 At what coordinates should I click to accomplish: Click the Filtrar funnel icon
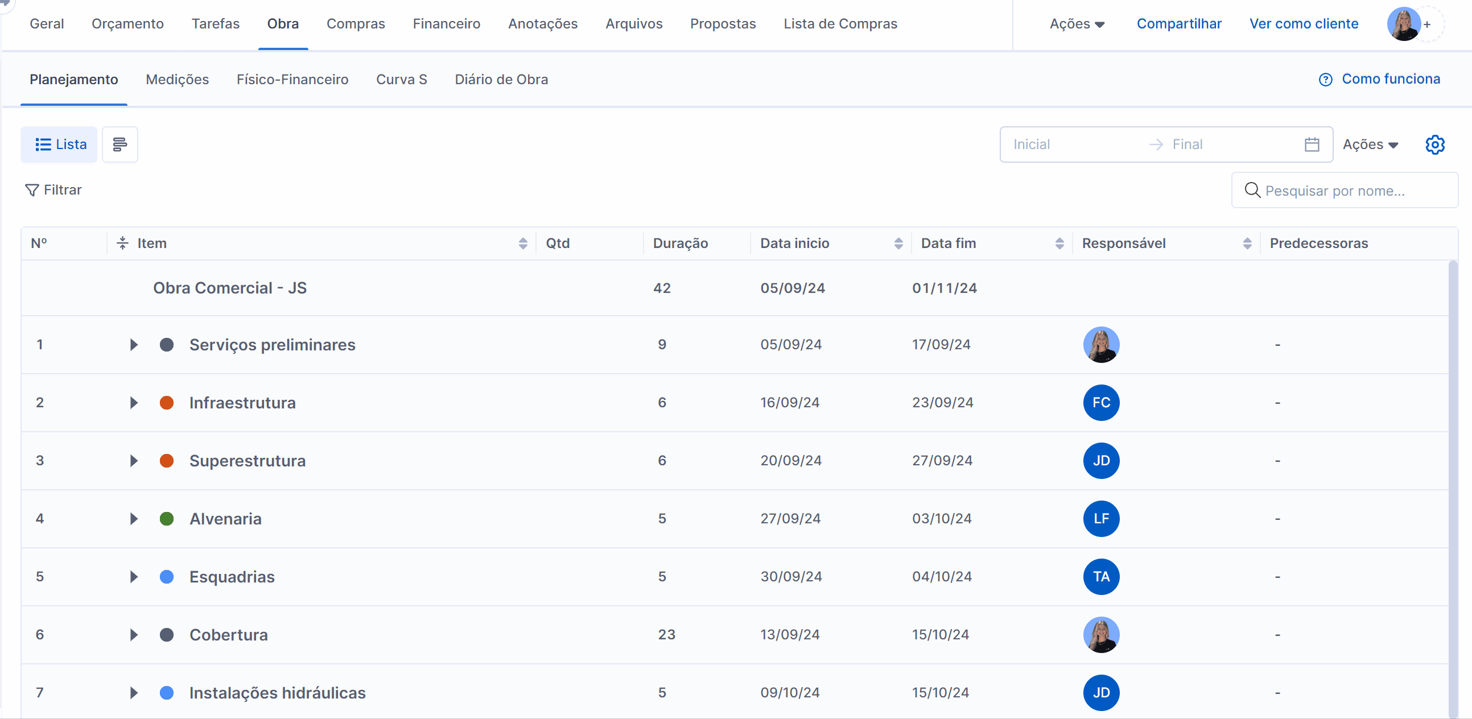(x=32, y=189)
